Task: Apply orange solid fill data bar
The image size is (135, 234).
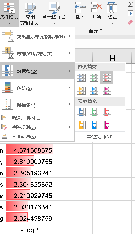Action: [81, 125]
